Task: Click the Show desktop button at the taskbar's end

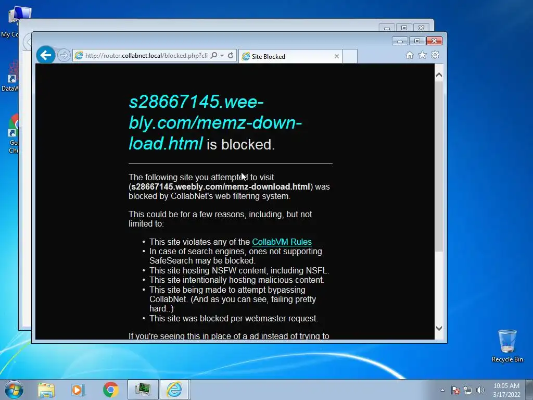Action: coord(530,390)
